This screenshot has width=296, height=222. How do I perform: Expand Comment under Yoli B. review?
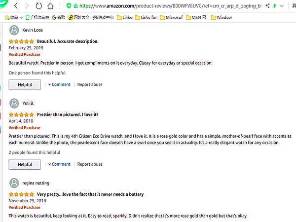pyautogui.click(x=59, y=164)
